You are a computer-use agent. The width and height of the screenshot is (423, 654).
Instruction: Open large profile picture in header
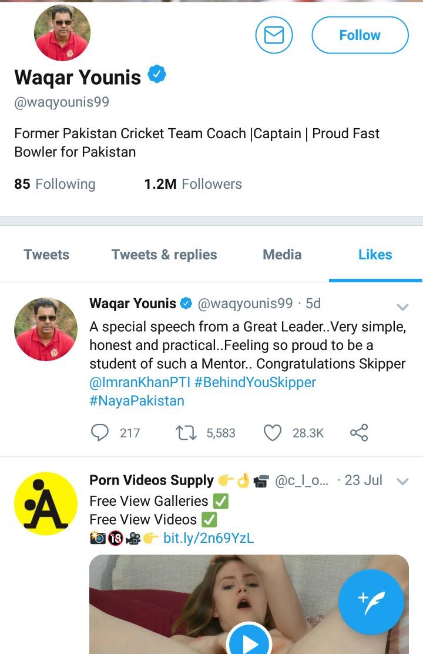62,33
